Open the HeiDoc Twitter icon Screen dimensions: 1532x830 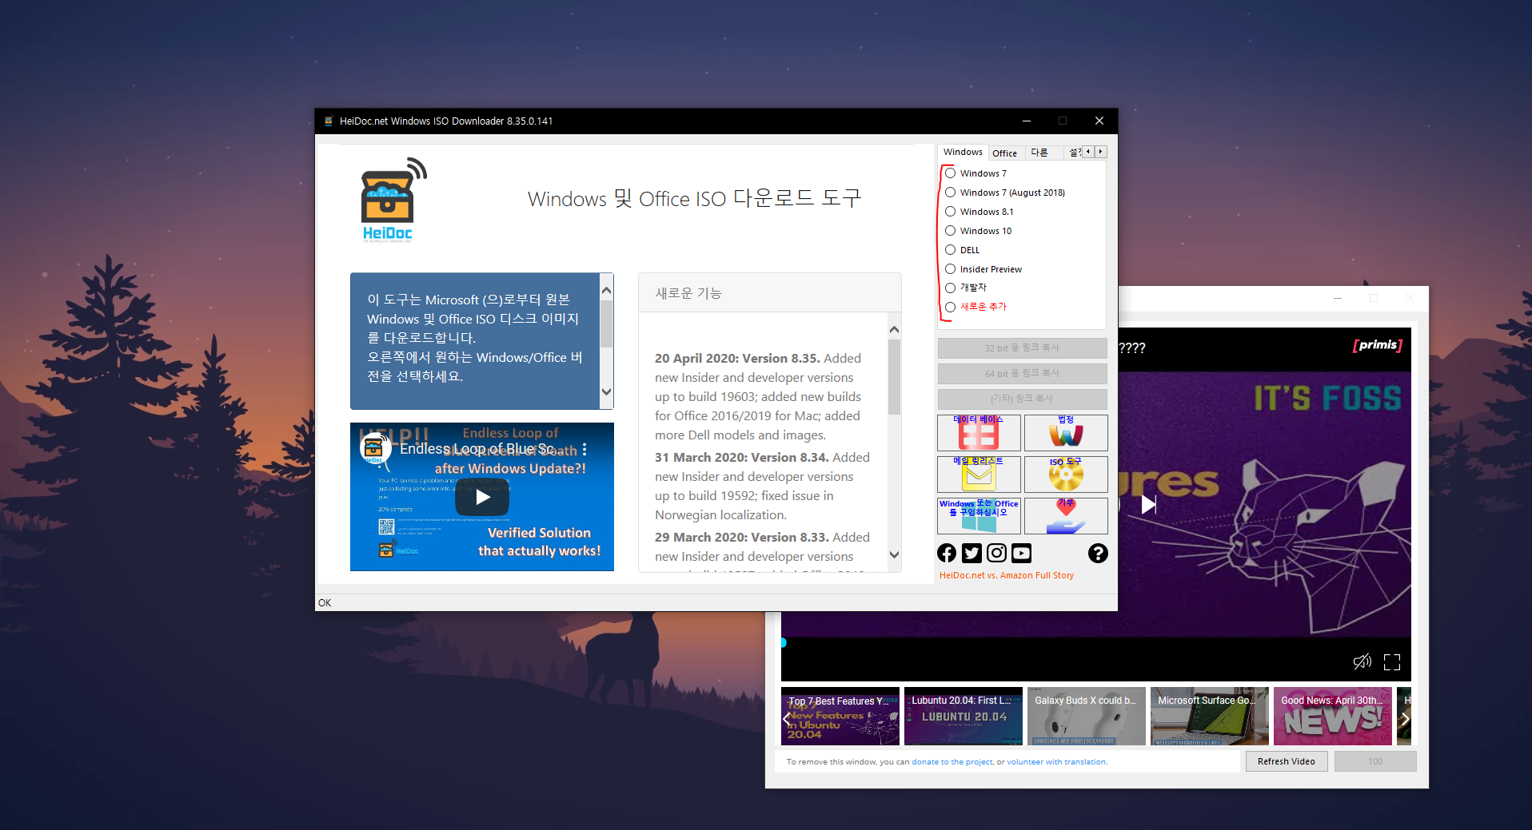(x=971, y=553)
